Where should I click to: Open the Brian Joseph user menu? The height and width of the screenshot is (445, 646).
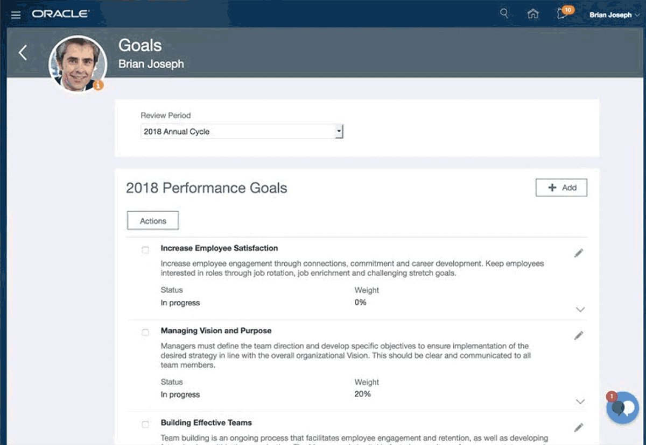click(x=614, y=15)
